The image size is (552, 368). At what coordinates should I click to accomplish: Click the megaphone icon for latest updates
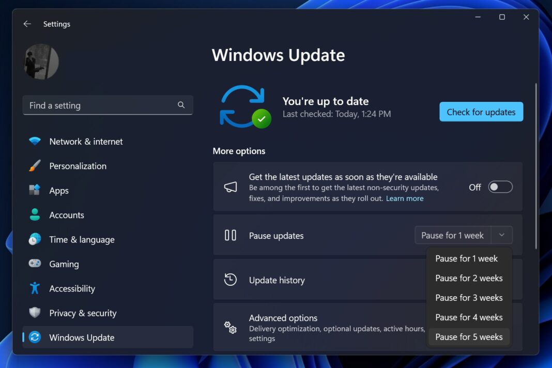[231, 187]
